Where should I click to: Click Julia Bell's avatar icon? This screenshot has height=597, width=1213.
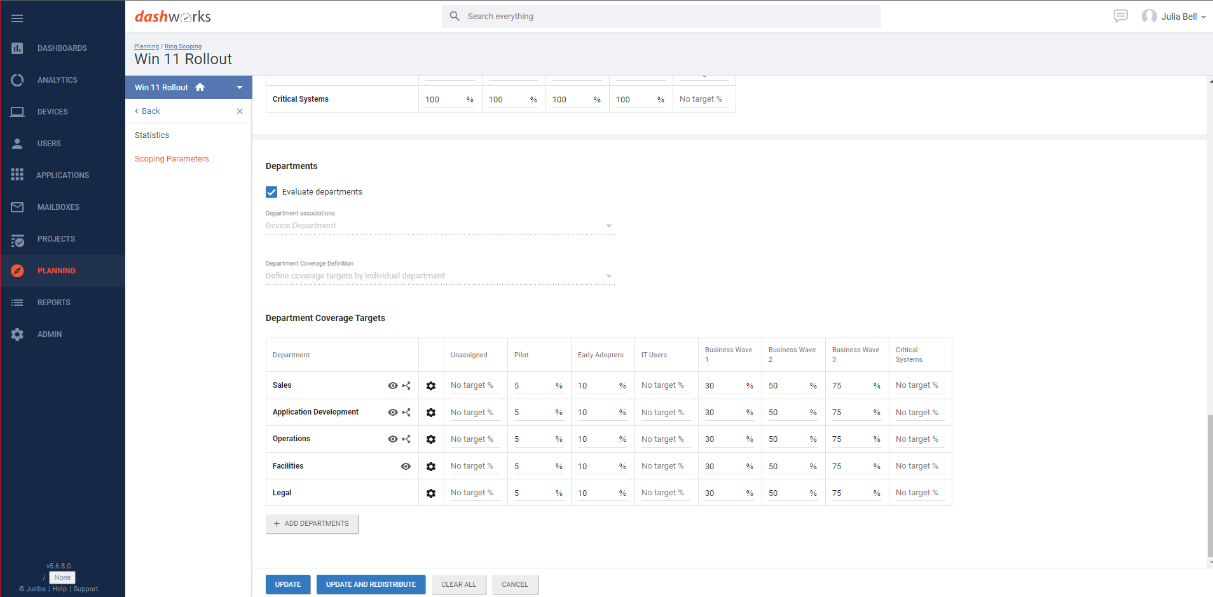(1149, 16)
